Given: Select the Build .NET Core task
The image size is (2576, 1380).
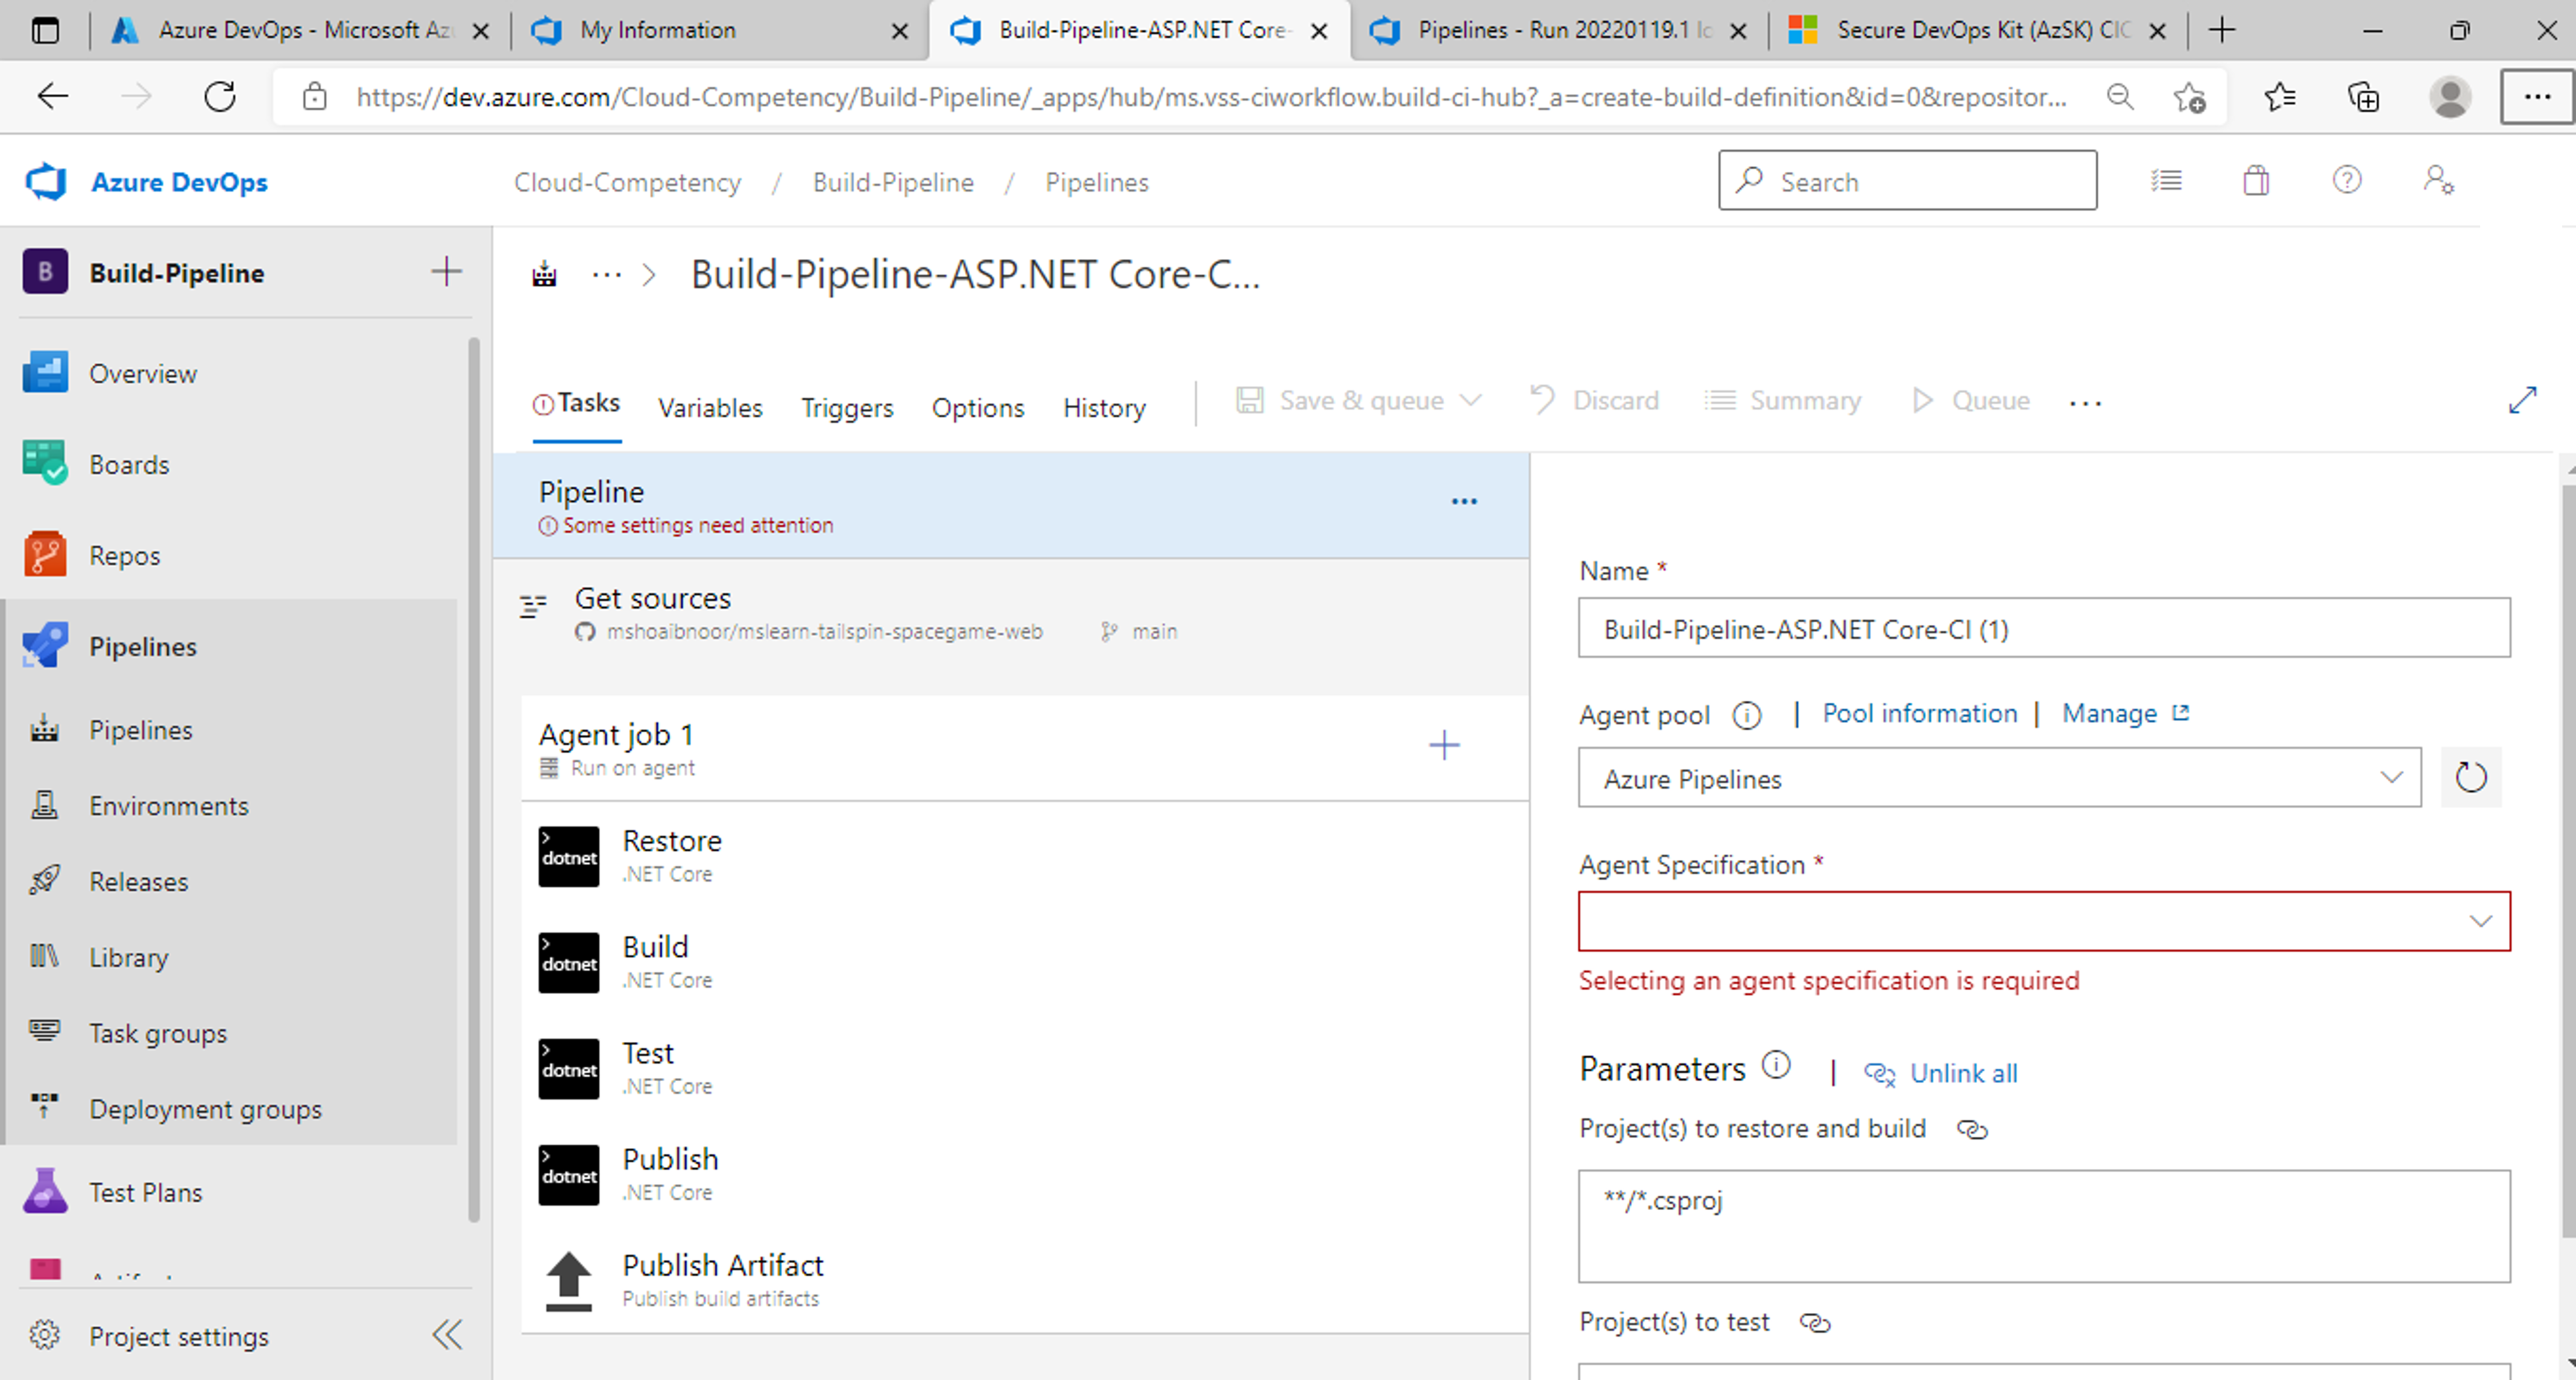Looking at the screenshot, I should [x=1025, y=962].
